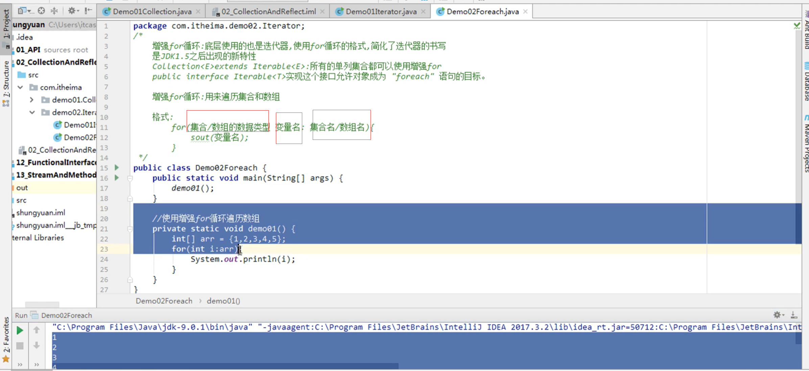Toggle the Database side panel
Image resolution: width=809 pixels, height=371 pixels.
pos(806,81)
